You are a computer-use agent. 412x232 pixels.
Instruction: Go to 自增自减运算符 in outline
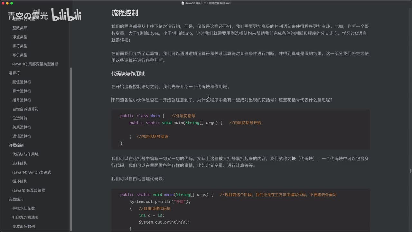25,109
